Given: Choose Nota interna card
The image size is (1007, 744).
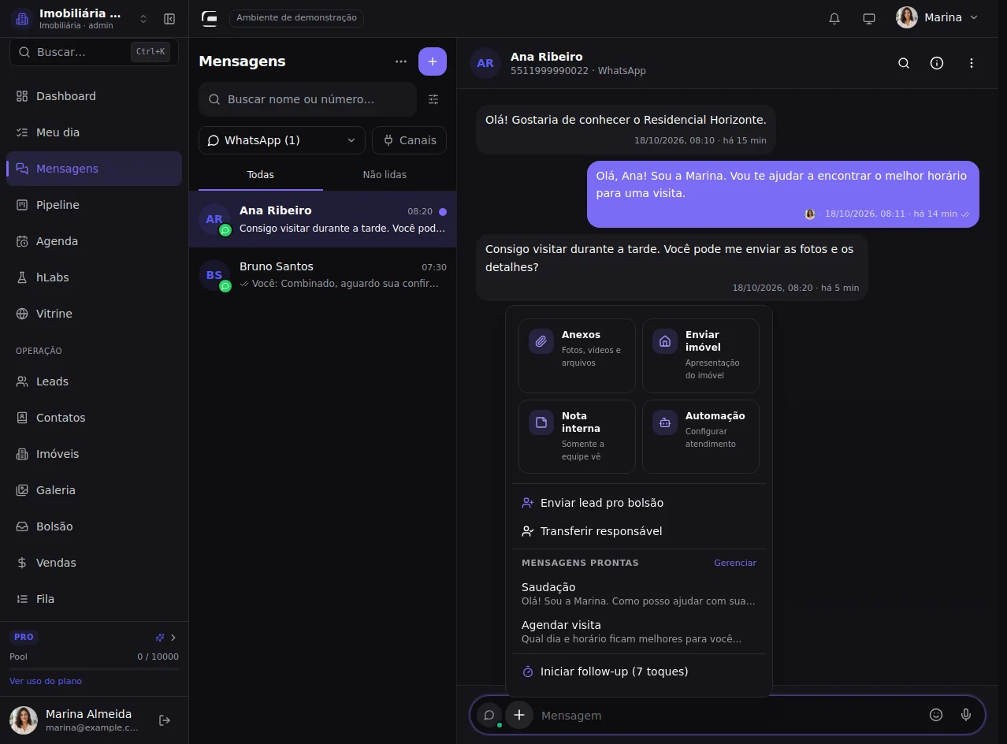Looking at the screenshot, I should pyautogui.click(x=577, y=437).
